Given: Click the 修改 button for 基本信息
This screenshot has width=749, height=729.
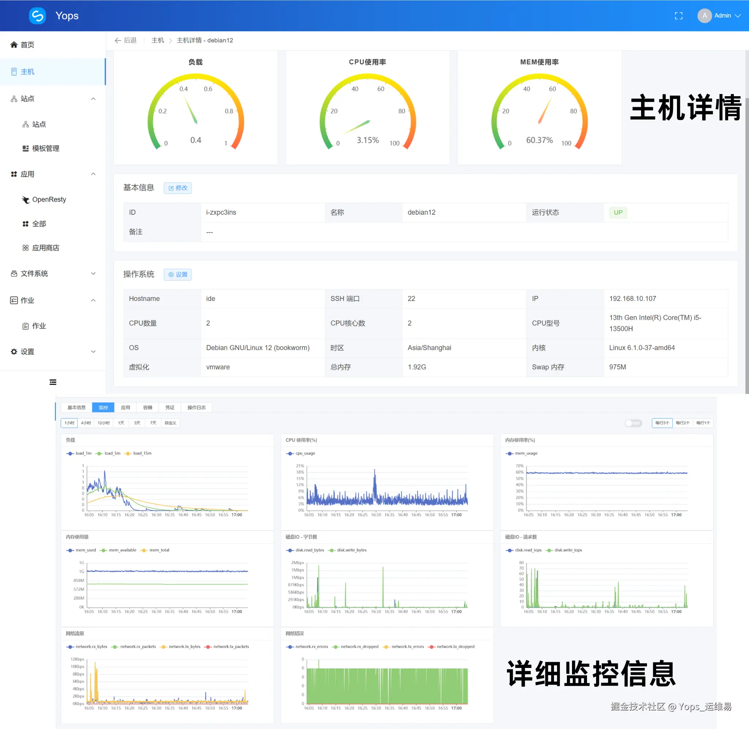Looking at the screenshot, I should (x=178, y=188).
